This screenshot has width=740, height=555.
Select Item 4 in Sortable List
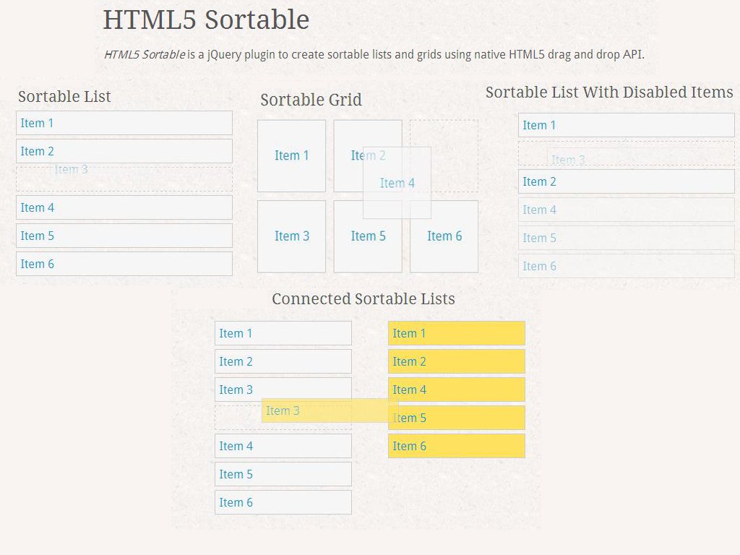click(124, 207)
